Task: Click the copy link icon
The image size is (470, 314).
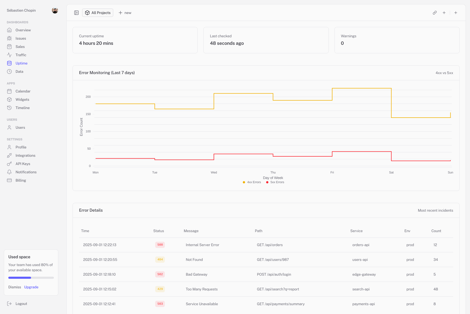Action: click(435, 13)
